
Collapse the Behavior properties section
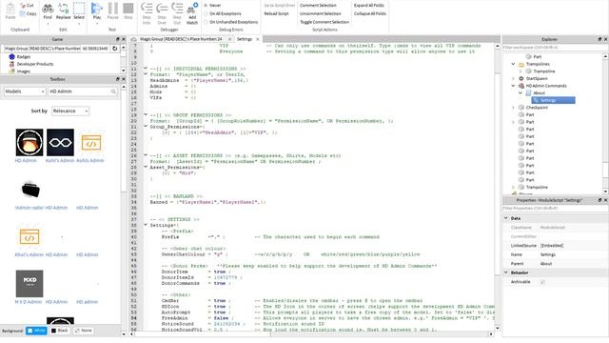506,272
